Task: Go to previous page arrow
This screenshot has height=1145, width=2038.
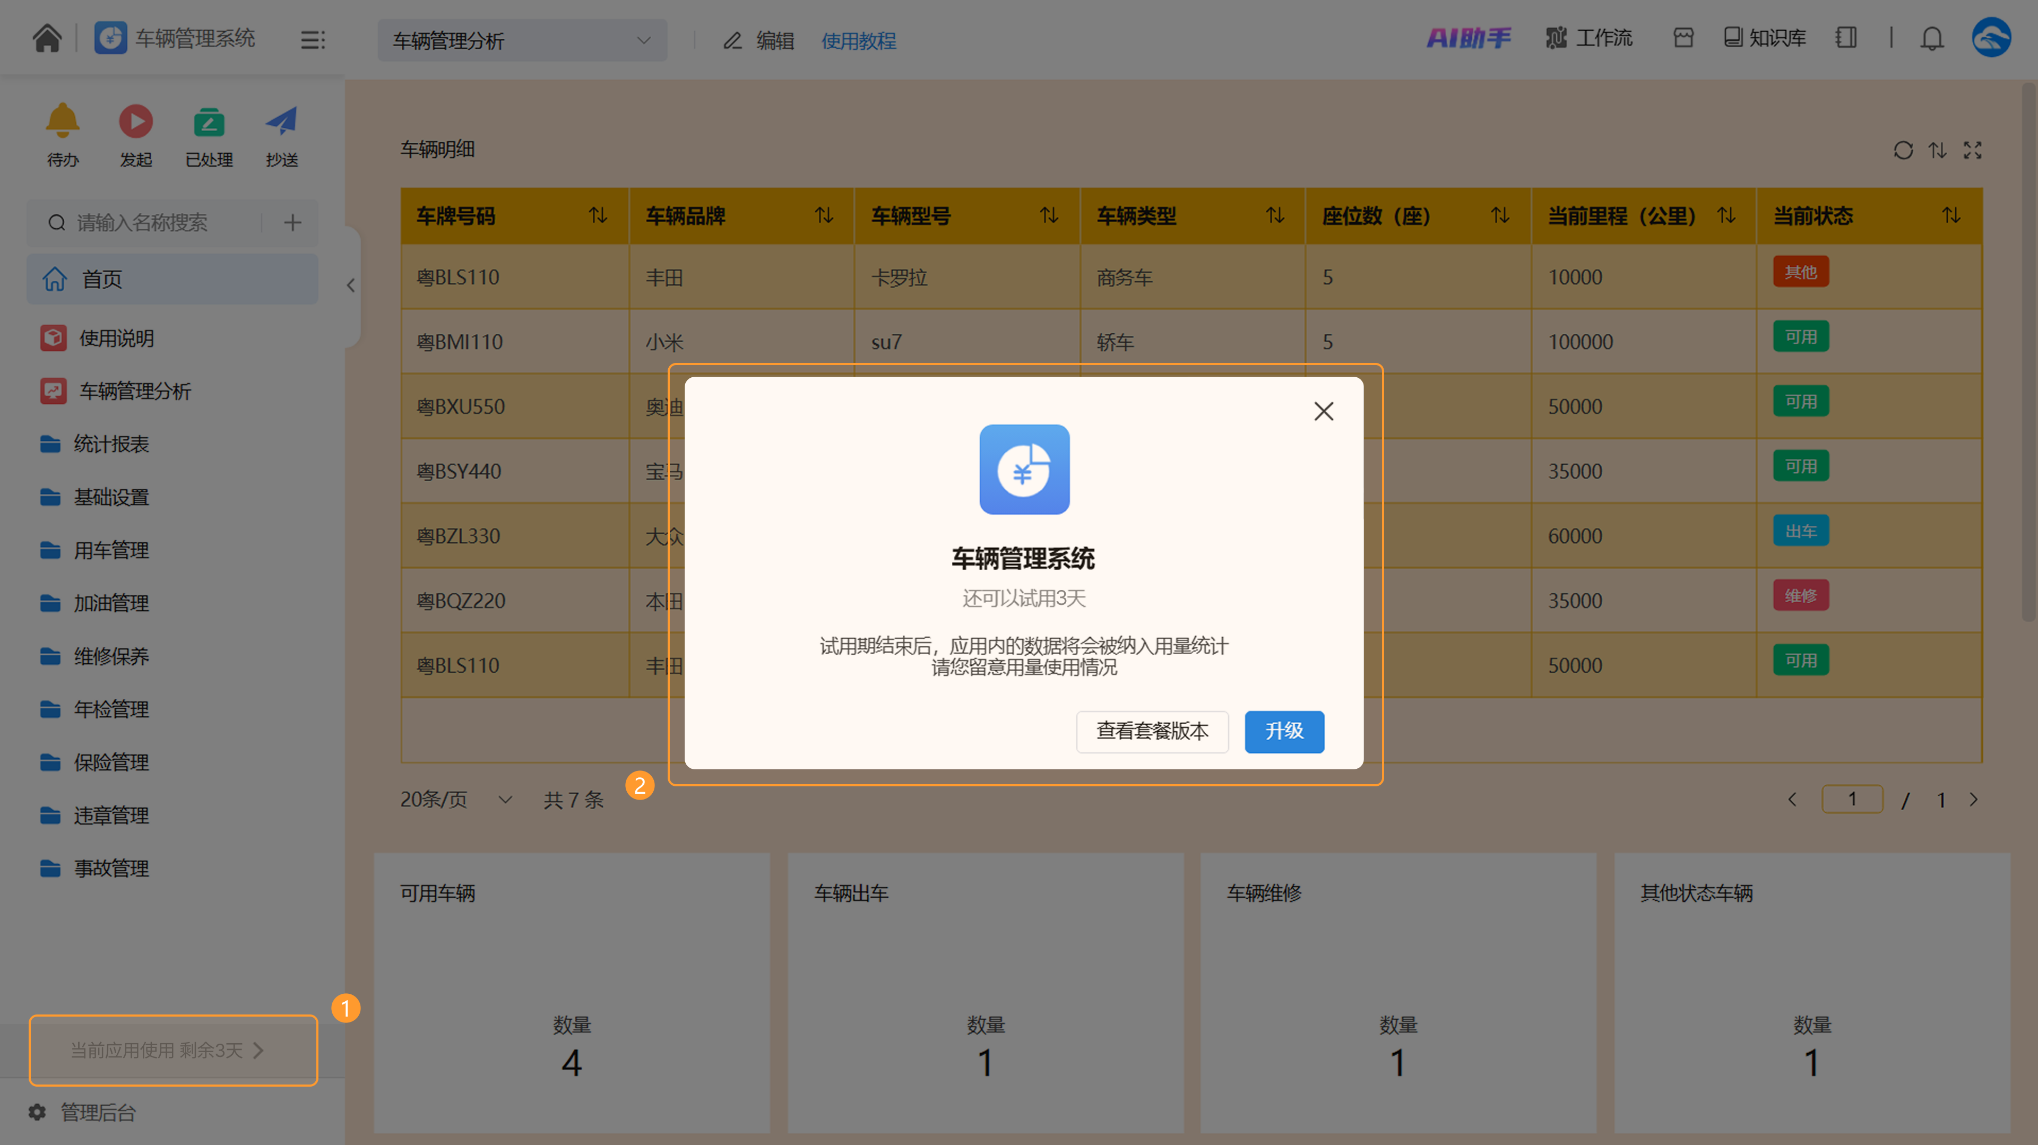Action: [x=1792, y=800]
